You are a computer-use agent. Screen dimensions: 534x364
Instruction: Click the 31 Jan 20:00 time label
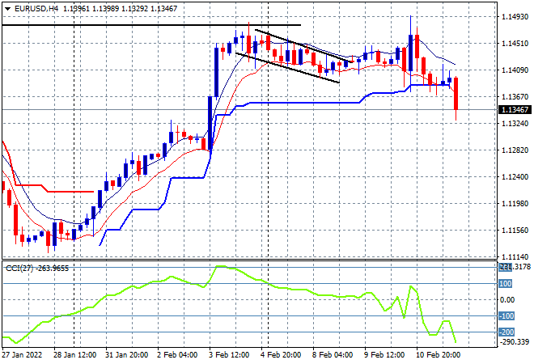(x=126, y=355)
